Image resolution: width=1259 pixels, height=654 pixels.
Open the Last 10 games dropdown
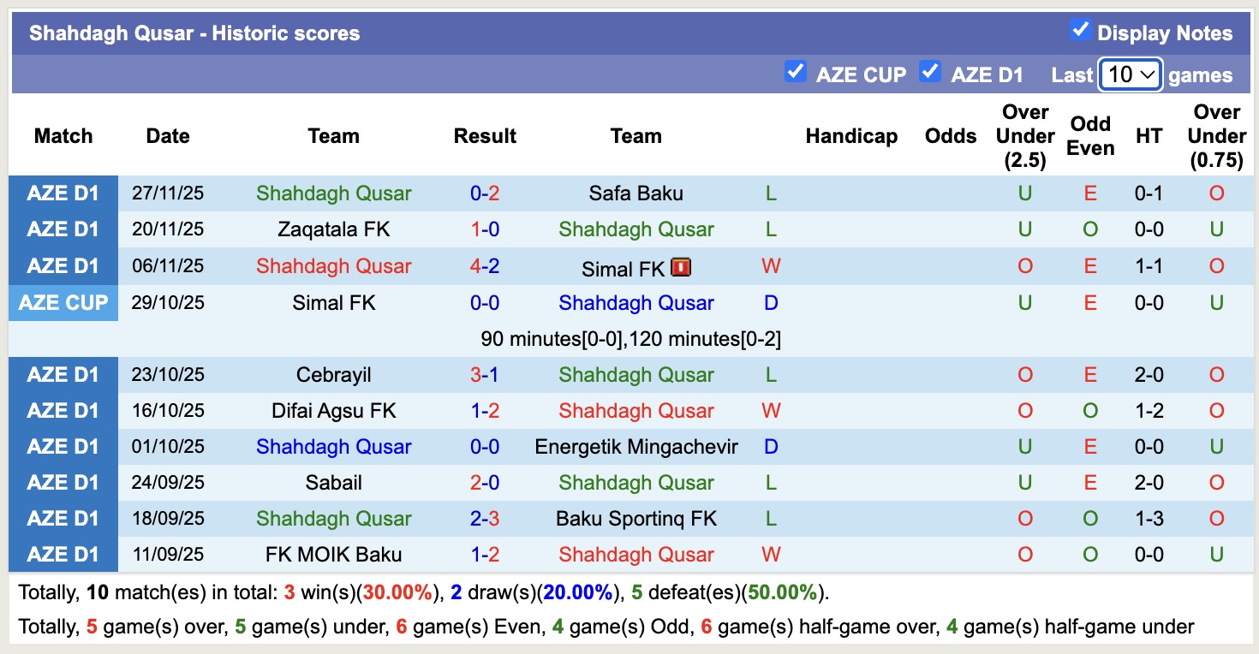click(x=1131, y=74)
